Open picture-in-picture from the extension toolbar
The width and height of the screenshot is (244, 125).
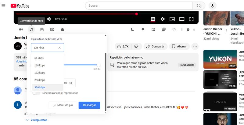[153, 29]
